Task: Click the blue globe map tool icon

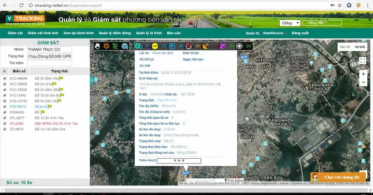Action: coord(125,46)
